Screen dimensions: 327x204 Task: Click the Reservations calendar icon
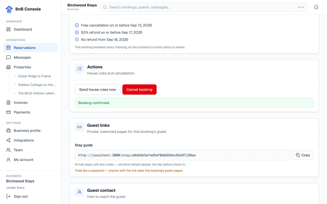(x=8, y=48)
